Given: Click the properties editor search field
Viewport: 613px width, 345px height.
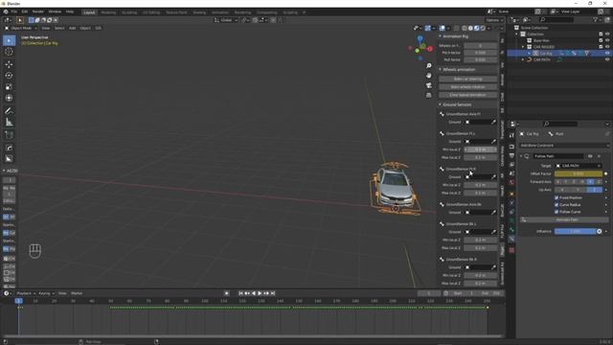Looking at the screenshot, I should [x=559, y=124].
